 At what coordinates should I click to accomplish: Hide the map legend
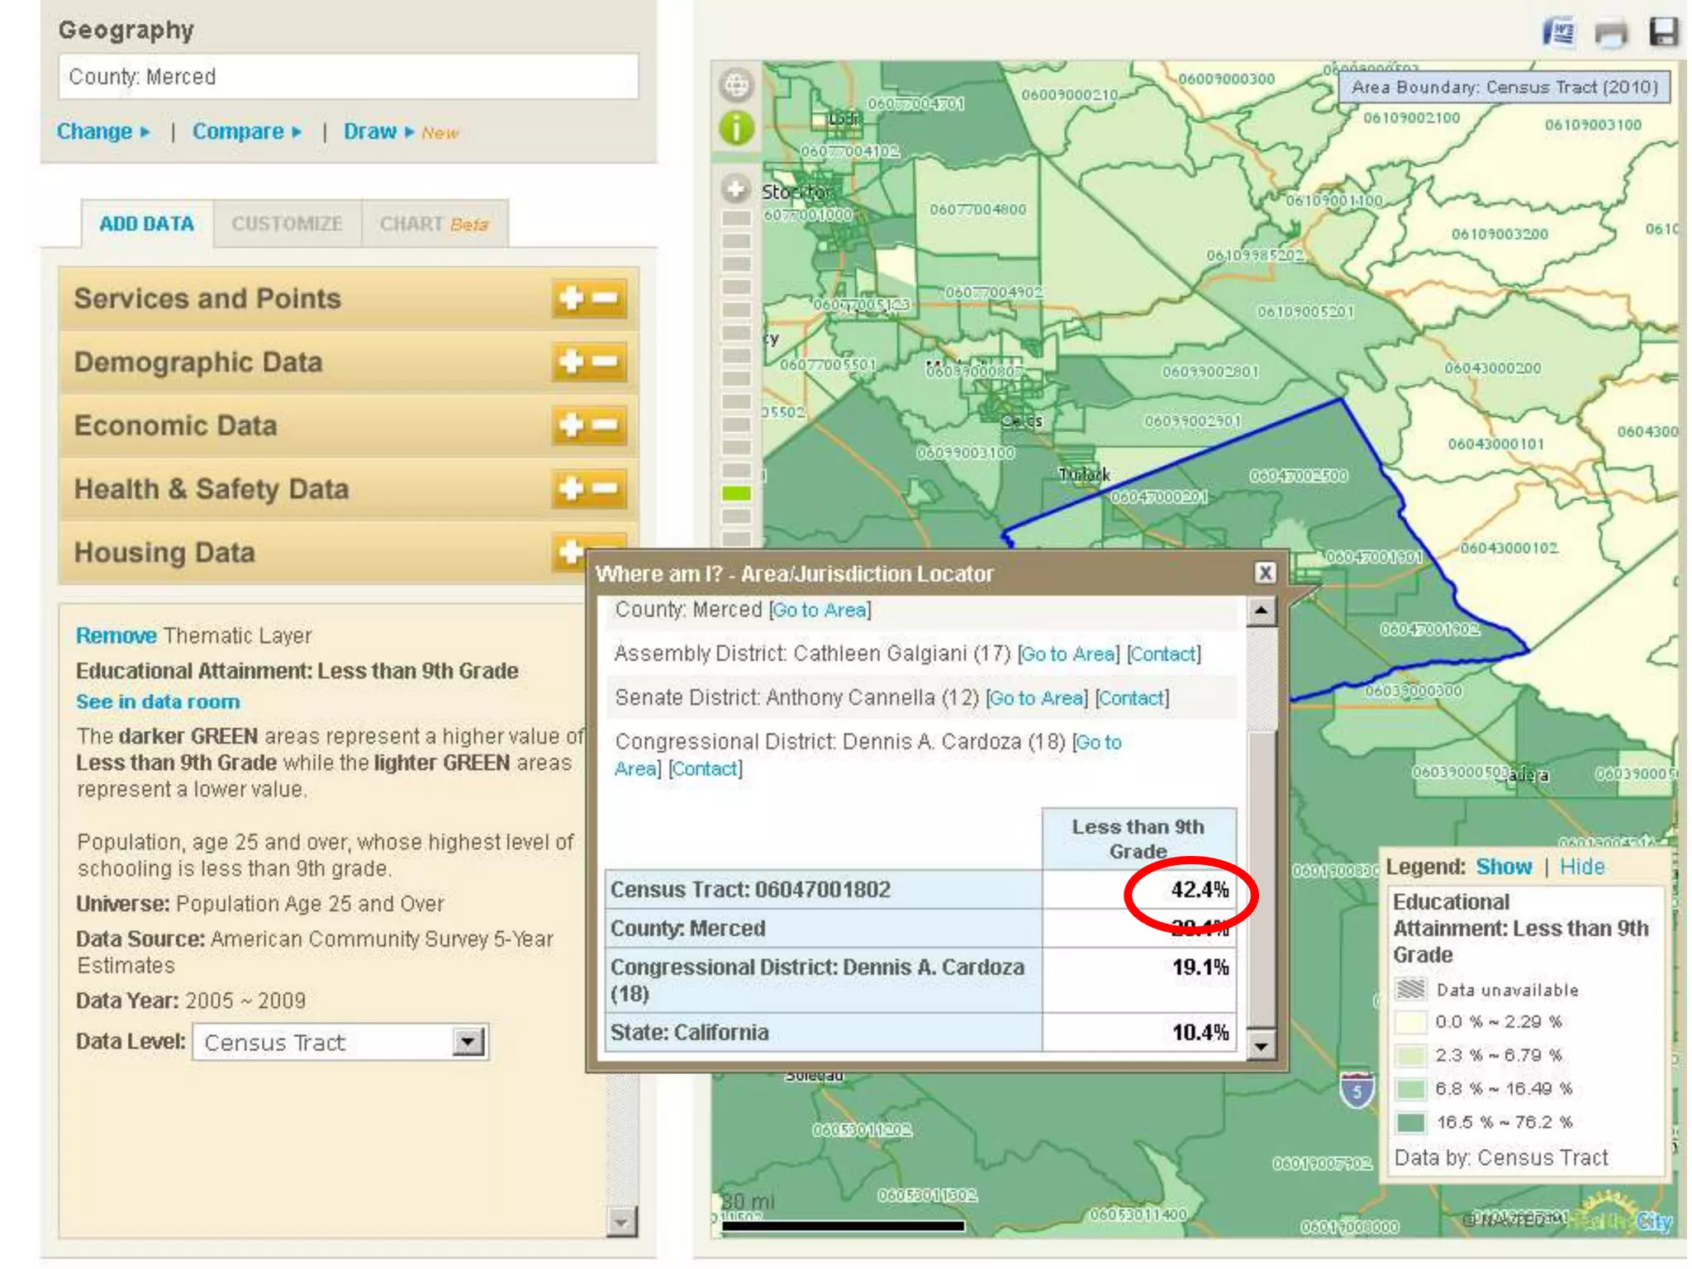point(1581,867)
